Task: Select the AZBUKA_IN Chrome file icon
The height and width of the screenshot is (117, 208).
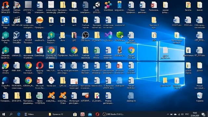Action: (28, 82)
